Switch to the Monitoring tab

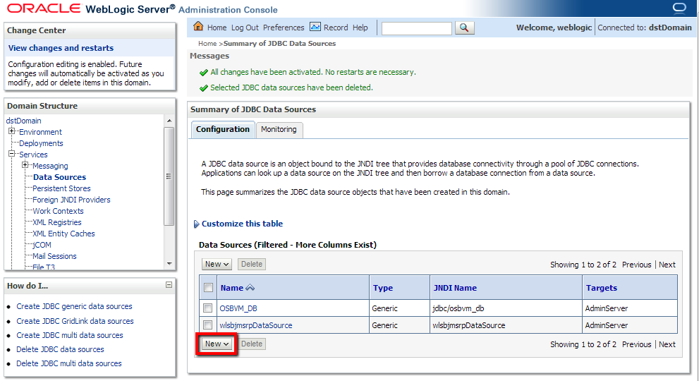tap(279, 129)
